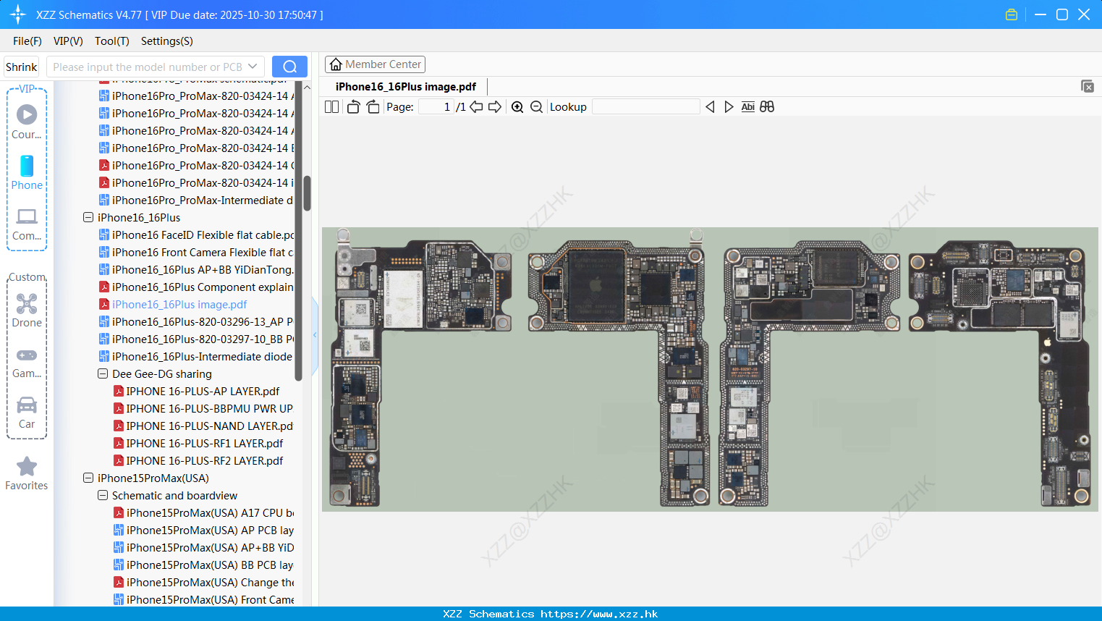
Task: Collapse the file tree panel handle
Action: [x=315, y=334]
